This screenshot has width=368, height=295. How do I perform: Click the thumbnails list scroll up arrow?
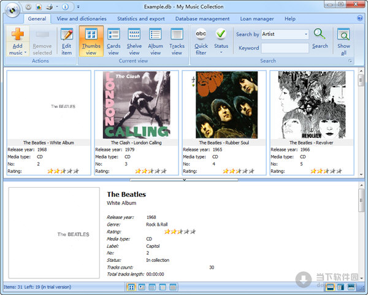coord(361,71)
